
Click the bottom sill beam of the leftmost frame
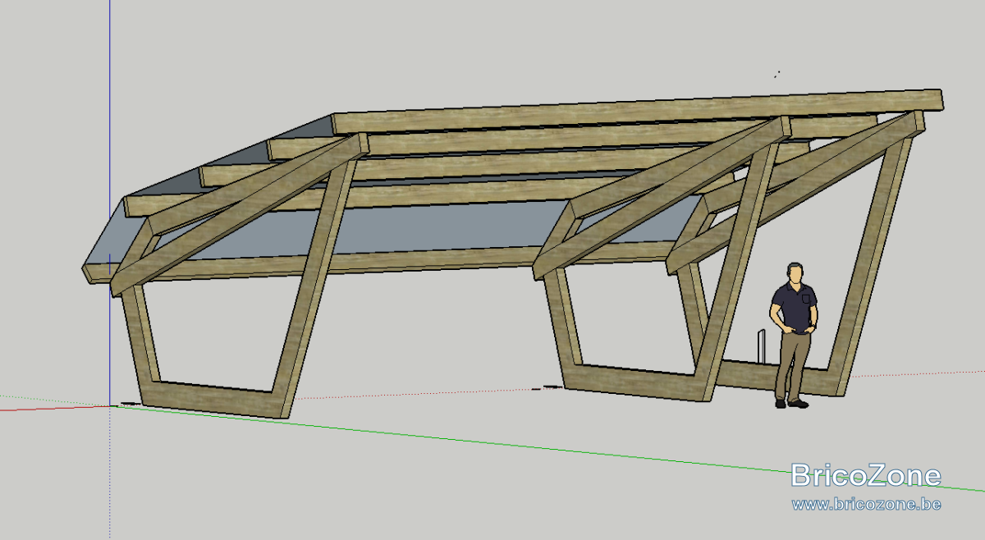pos(217,399)
